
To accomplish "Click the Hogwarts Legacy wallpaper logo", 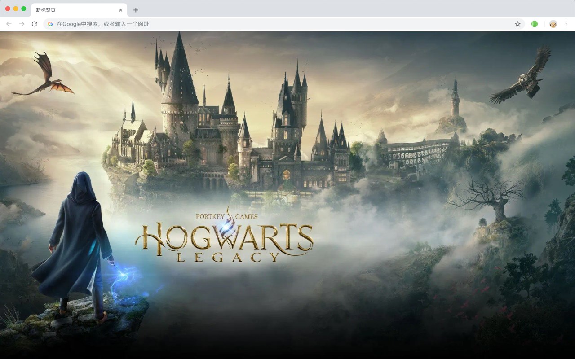I will [x=224, y=235].
